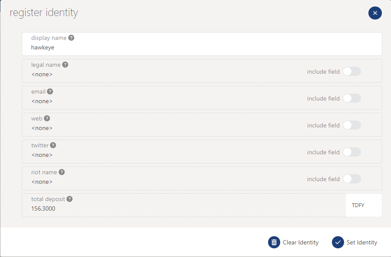Toggle include field for riot name
Screen dimensions: 391x257
pyautogui.click(x=352, y=179)
